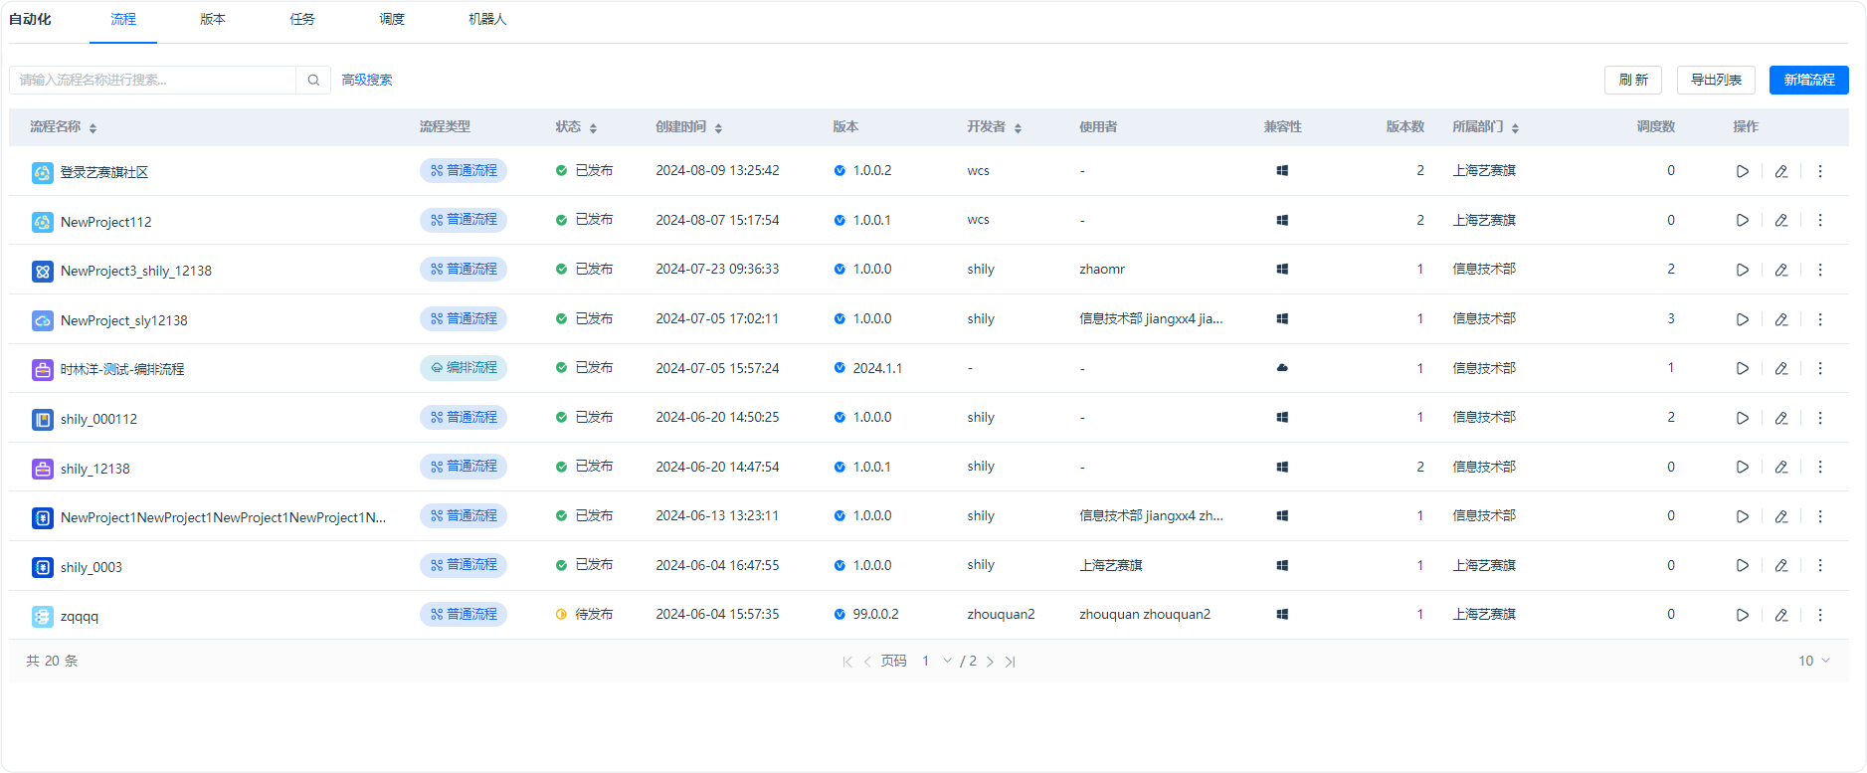Switch to the 流程 tab
This screenshot has width=1867, height=773.
(123, 19)
